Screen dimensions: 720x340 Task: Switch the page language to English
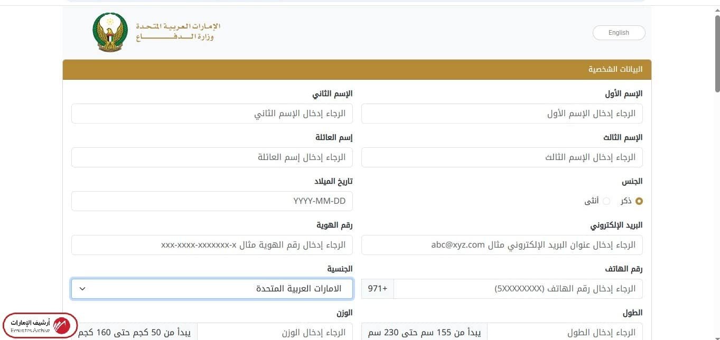618,32
